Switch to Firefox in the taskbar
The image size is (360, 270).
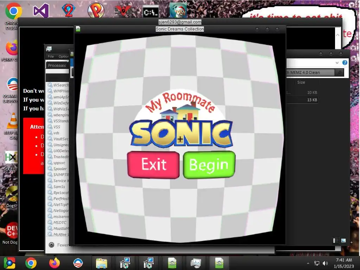pos(54,263)
